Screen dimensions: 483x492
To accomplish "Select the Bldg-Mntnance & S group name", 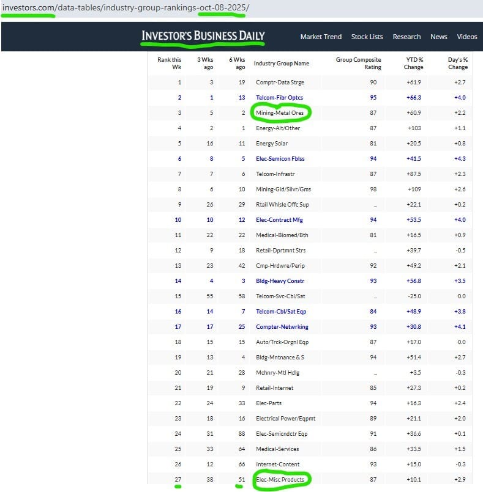I will pos(280,358).
